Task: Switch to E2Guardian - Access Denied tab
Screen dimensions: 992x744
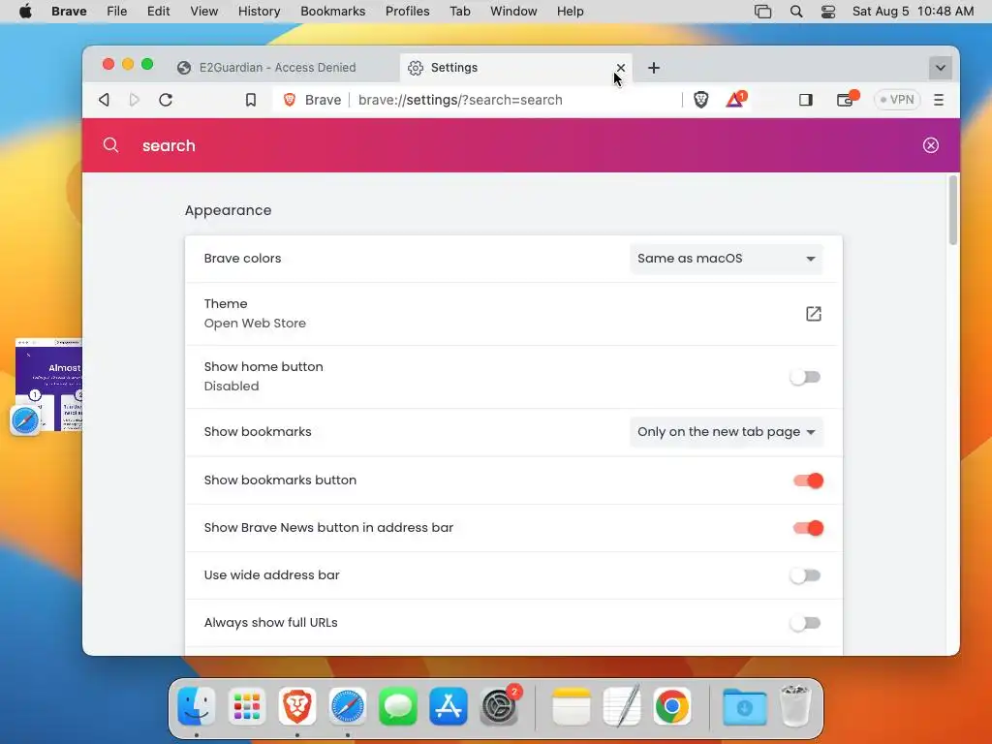Action: pyautogui.click(x=278, y=68)
